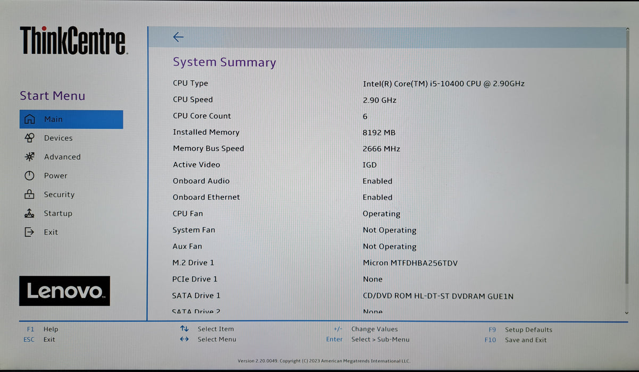Click the +/- Change Values hint
This screenshot has height=372, width=639.
point(366,329)
